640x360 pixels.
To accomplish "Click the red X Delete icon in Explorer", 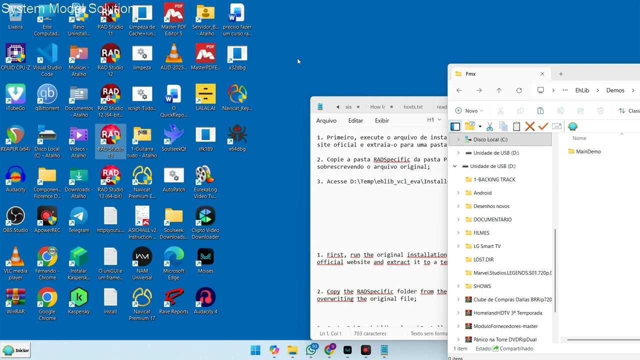I will [530, 126].
